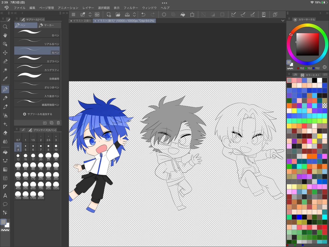329x247 pixels.
Task: Pick the black swatch in color history
Action: pyautogui.click(x=315, y=80)
